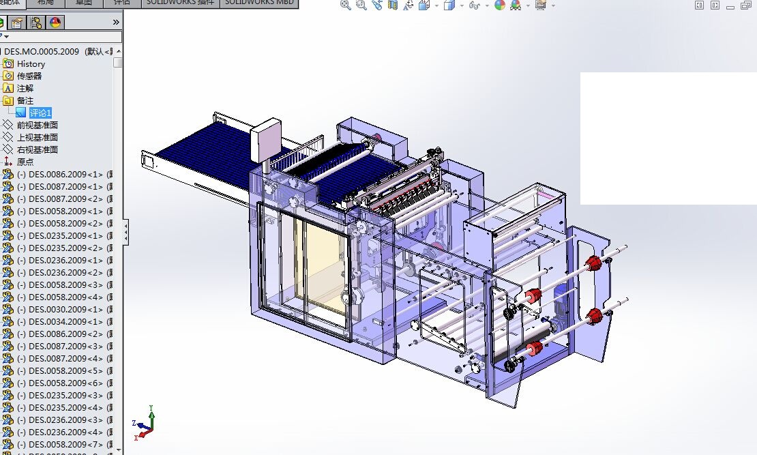
Task: Click the XYZ coordinate triad in viewport
Action: pos(144,423)
